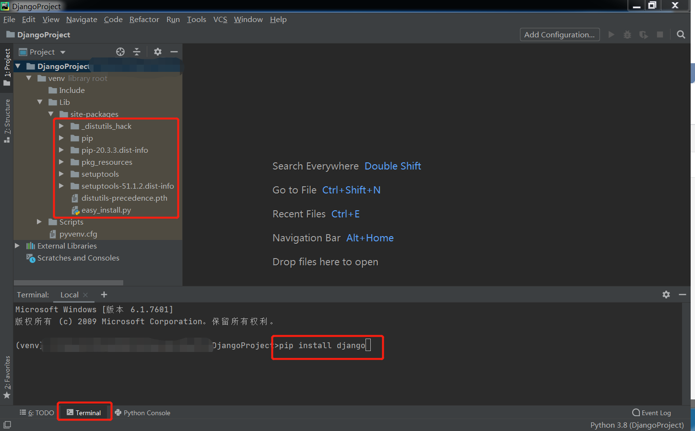Open the 7: Structure side tool button

pos(7,121)
